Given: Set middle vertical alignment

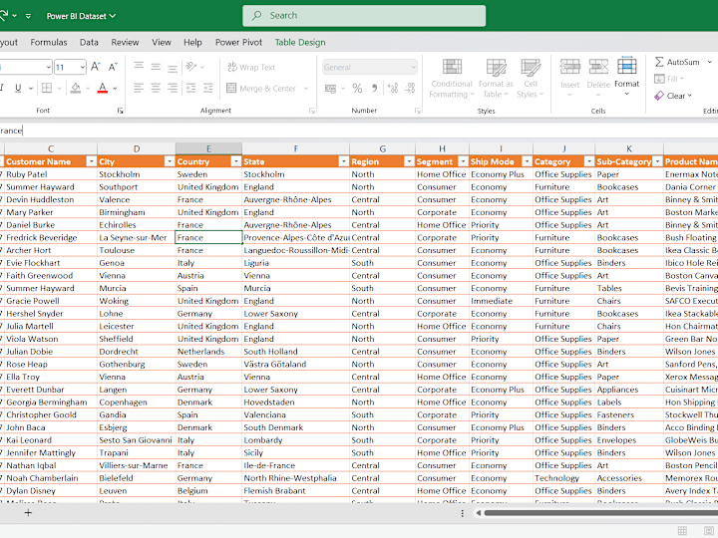Looking at the screenshot, I should point(156,67).
